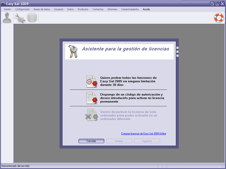The width and height of the screenshot is (226, 169).
Task: Open the Usuarios menu
Action: pyautogui.click(x=59, y=9)
